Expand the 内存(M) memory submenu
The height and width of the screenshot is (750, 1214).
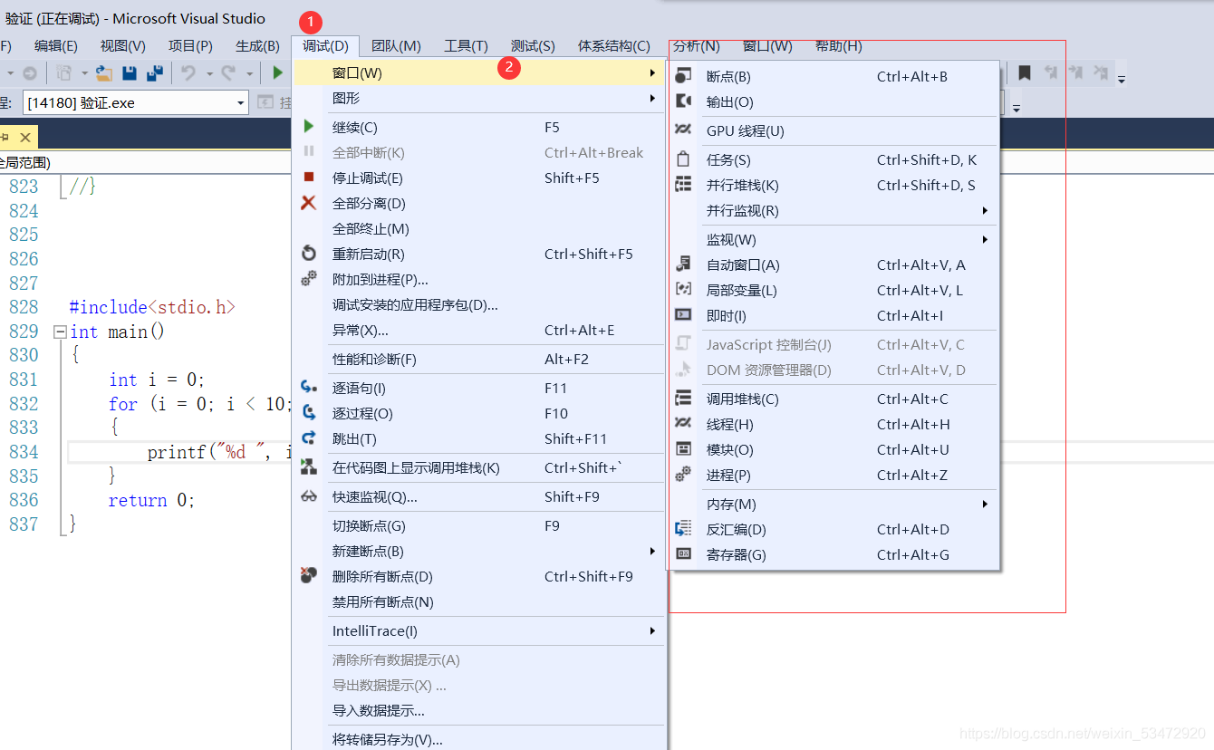tap(833, 505)
